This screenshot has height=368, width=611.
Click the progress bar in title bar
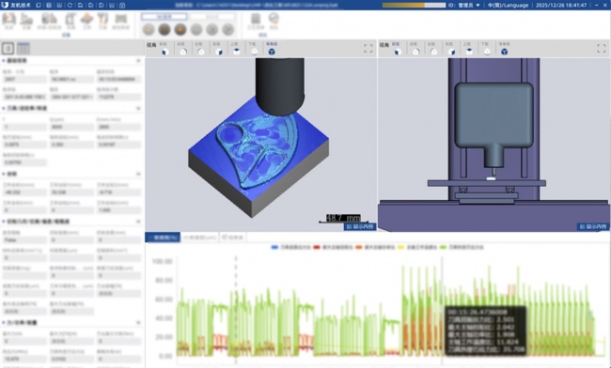[414, 6]
